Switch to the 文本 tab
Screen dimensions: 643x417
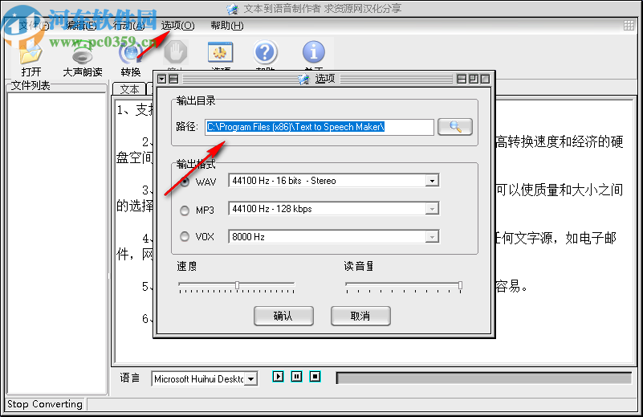point(129,89)
